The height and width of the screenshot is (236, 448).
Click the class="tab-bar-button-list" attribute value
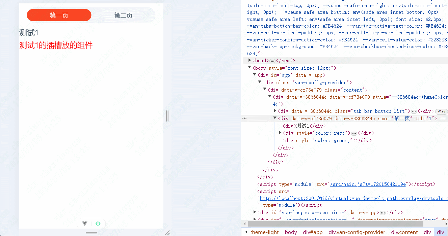[x=379, y=111]
